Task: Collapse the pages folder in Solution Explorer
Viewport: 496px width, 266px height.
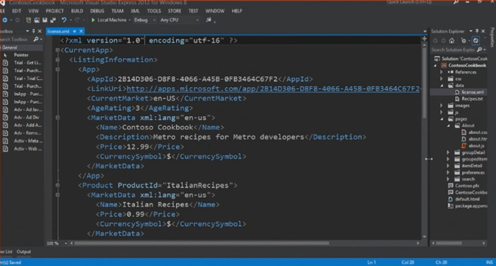Action: click(x=442, y=119)
